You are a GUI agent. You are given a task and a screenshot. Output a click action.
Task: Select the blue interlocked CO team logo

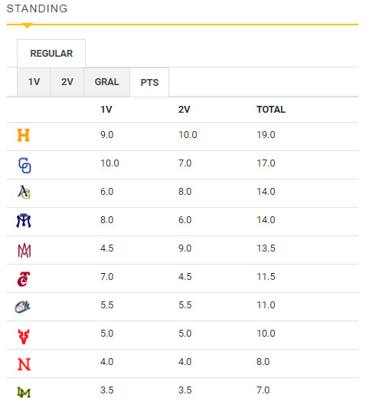[25, 166]
